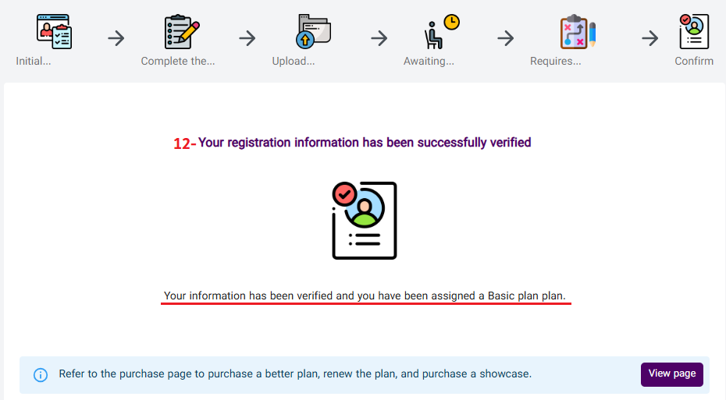Click the Awaiting step clock icon
Screen dimensions: 726x400
[x=441, y=32]
